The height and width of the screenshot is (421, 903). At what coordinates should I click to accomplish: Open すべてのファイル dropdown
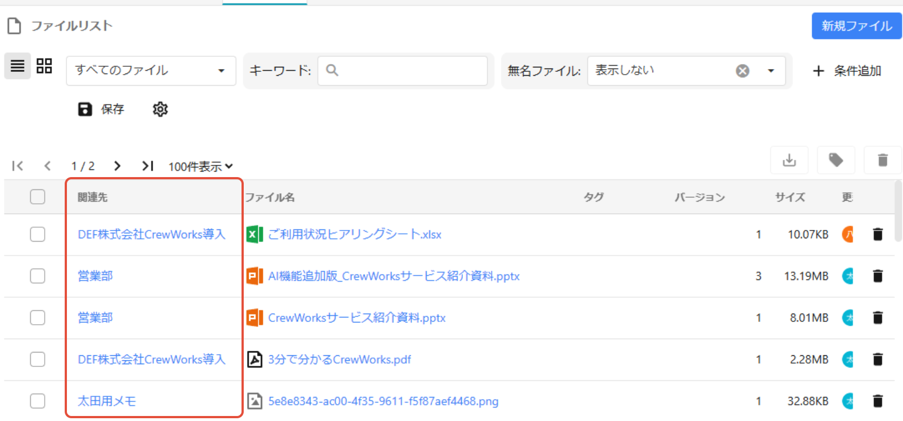[x=151, y=71]
